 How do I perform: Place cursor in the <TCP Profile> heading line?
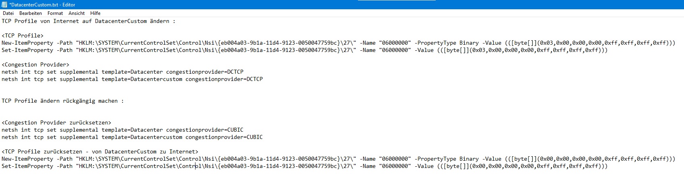(x=23, y=35)
